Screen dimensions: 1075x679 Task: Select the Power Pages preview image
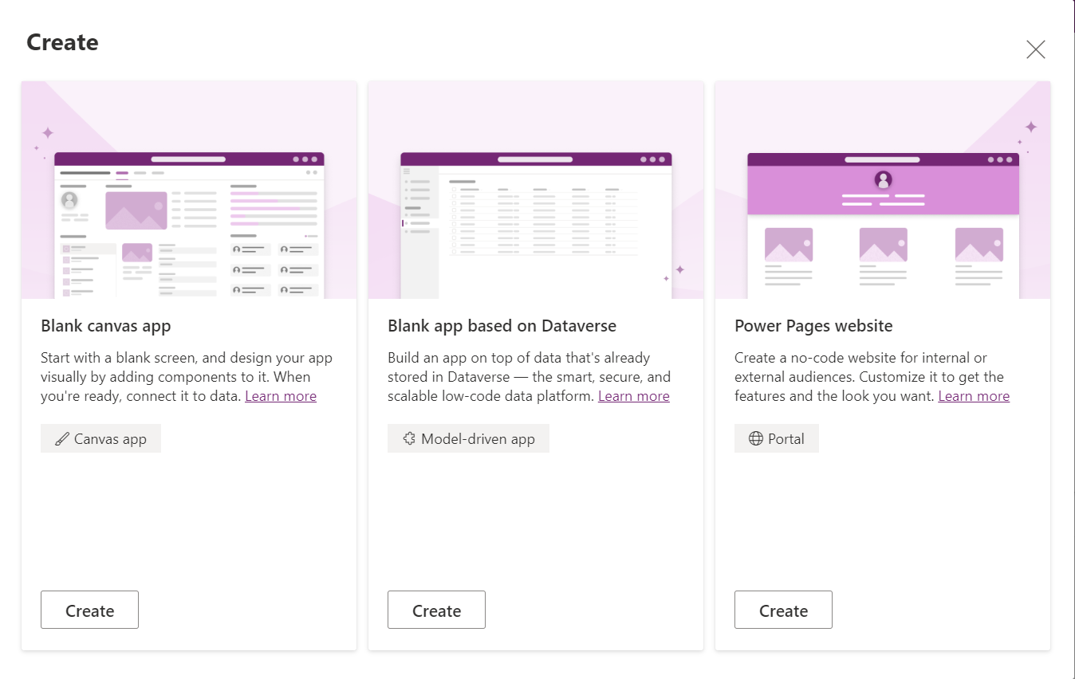882,189
